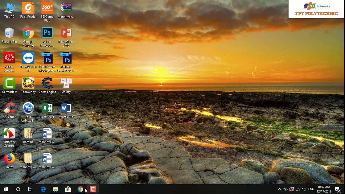Image resolution: width=345 pixels, height=194 pixels.
Task: Open File Explorer from the taskbar
Action: 56,189
